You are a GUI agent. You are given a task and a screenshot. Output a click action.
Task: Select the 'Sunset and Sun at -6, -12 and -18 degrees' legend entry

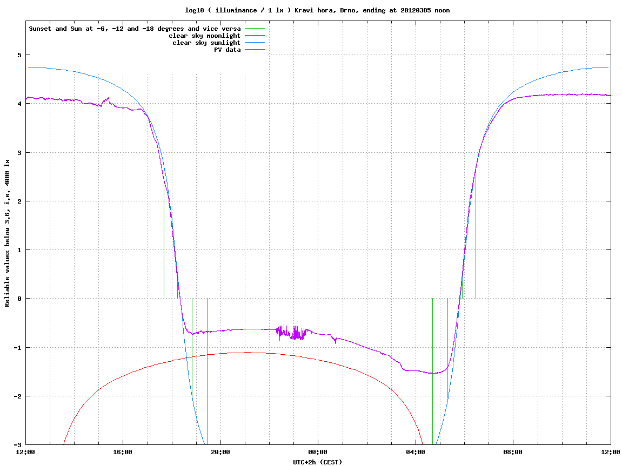135,29
